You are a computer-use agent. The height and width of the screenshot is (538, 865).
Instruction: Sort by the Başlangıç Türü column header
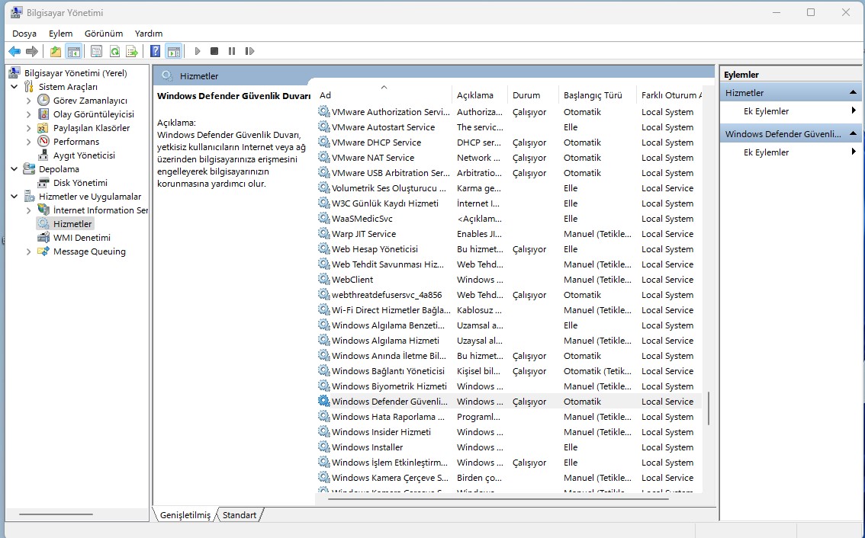point(597,94)
